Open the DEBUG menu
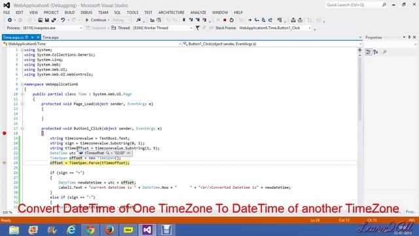The height and width of the screenshot is (236, 419). pos(86,12)
